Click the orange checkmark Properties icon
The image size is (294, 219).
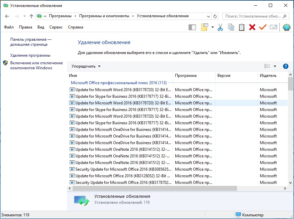click(263, 27)
